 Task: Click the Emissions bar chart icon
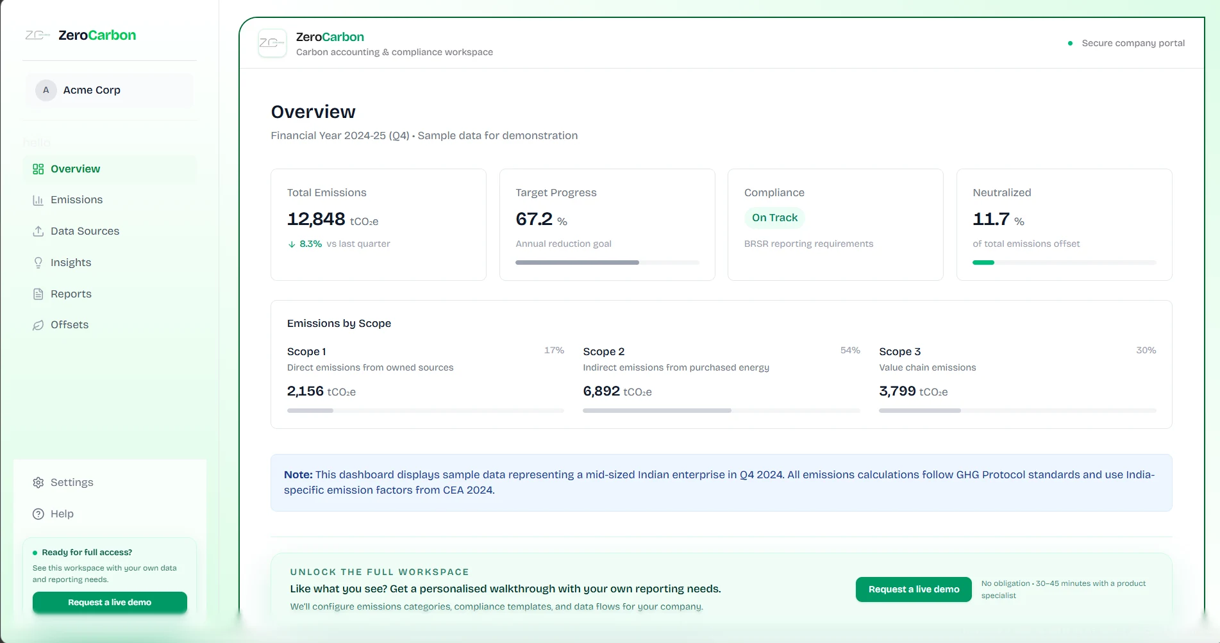point(38,200)
